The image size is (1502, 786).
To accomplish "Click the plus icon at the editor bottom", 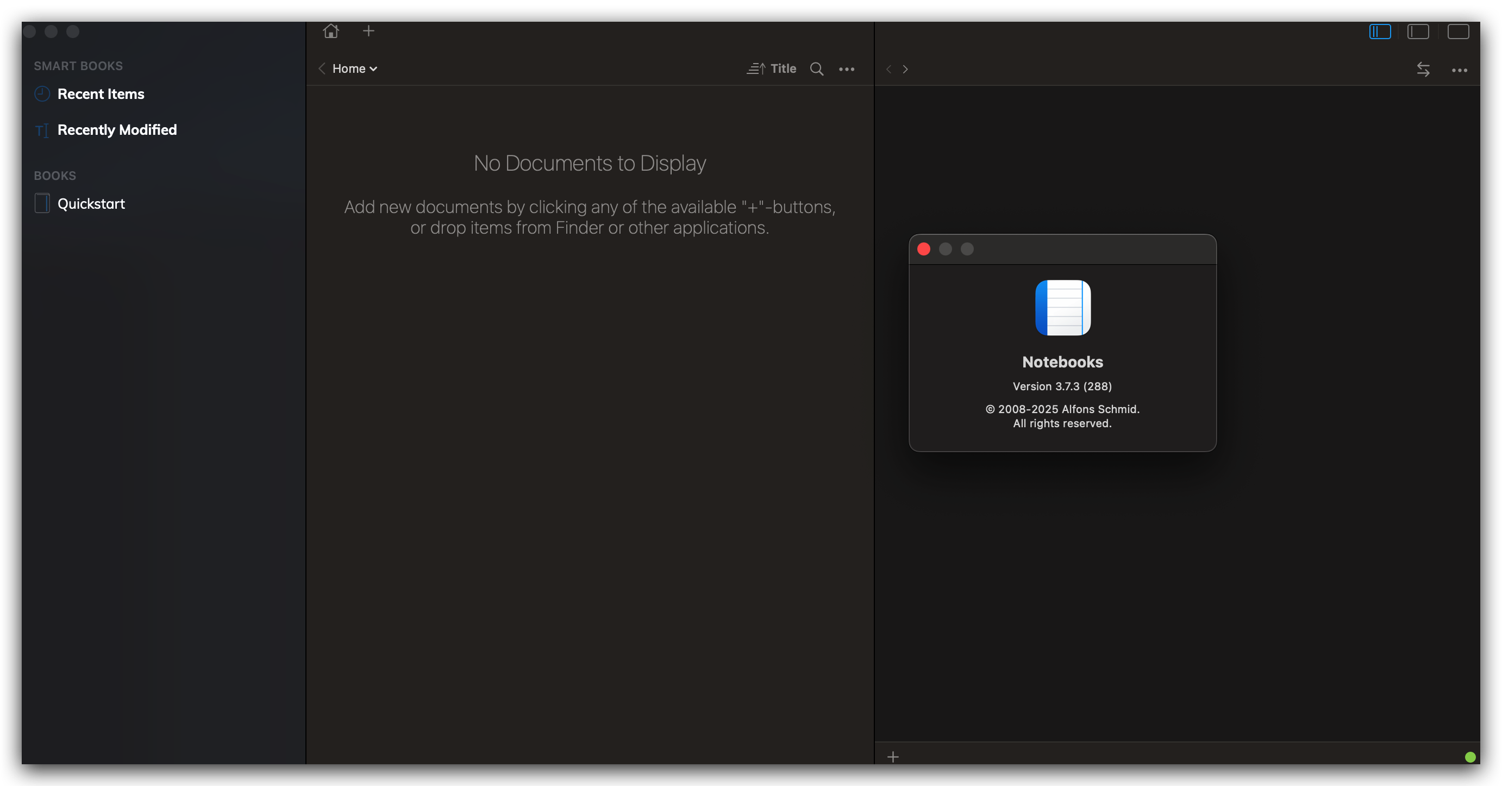I will (893, 757).
